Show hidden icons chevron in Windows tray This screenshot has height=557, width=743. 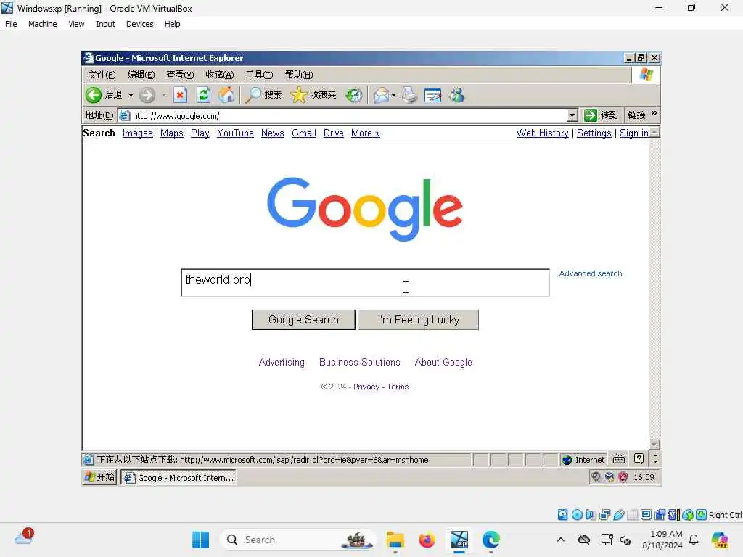pyautogui.click(x=561, y=540)
